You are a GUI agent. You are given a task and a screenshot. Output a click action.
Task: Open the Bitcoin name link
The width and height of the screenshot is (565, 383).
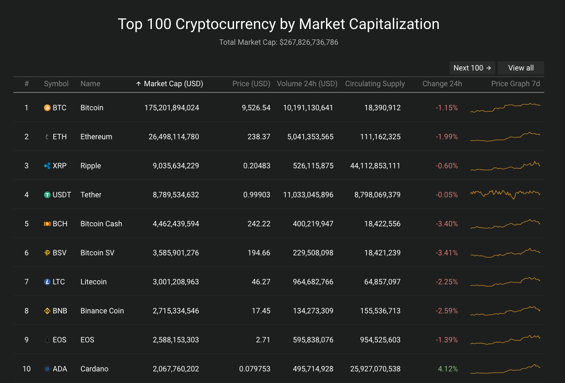[x=92, y=108]
